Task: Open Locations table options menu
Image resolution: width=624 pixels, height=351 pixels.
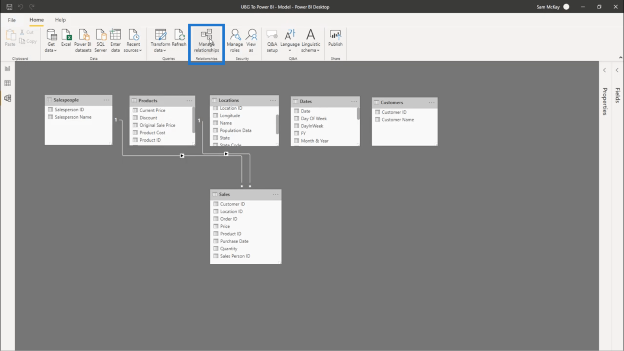Action: pyautogui.click(x=273, y=100)
